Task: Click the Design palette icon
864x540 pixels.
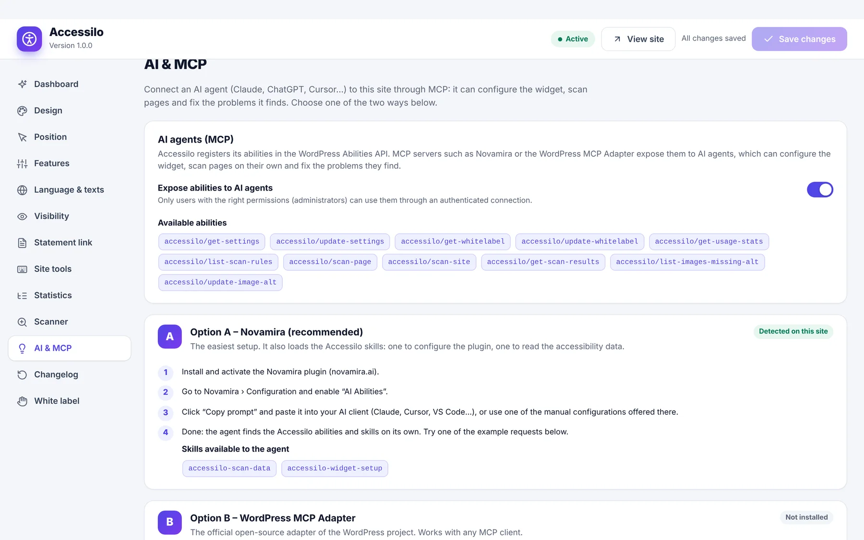Action: (x=22, y=110)
